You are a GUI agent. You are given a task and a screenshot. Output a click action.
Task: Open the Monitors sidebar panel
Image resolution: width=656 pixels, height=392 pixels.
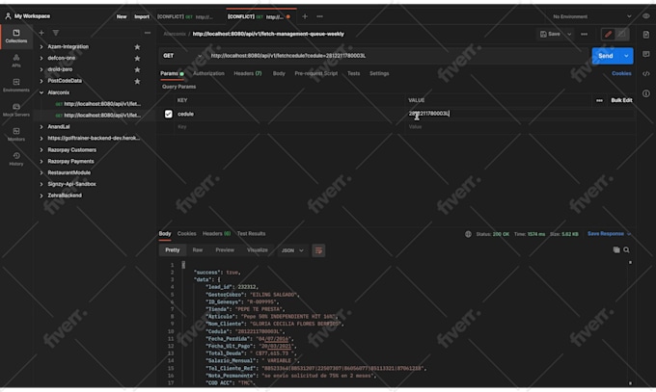(x=16, y=135)
